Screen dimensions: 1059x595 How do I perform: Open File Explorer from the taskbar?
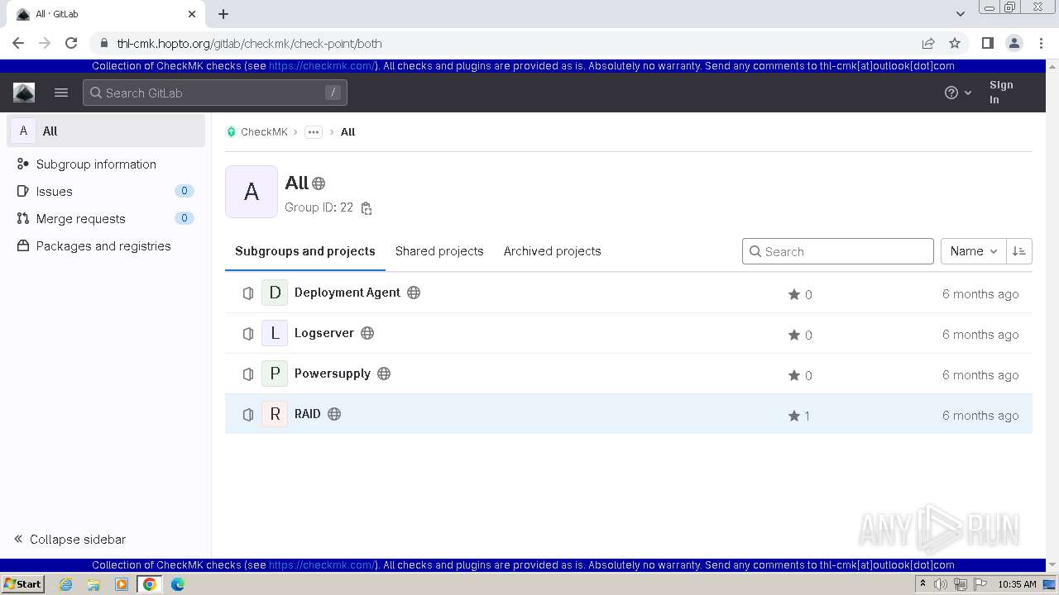[x=93, y=584]
